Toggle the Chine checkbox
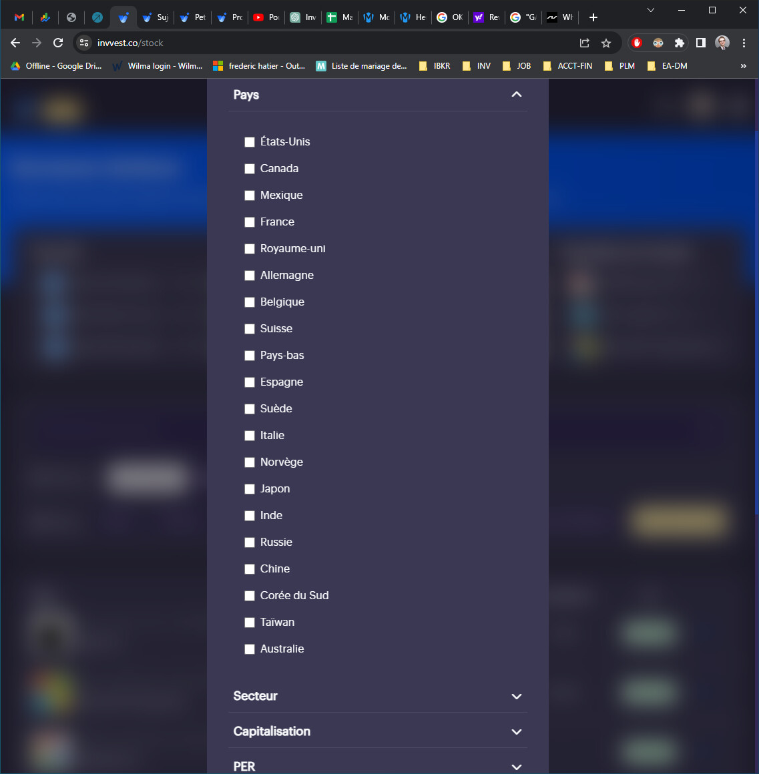 [250, 569]
